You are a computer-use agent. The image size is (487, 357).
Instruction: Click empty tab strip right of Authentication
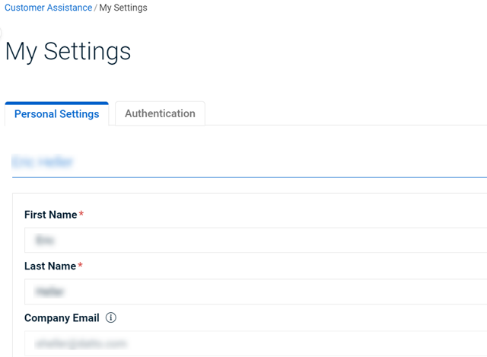[342, 114]
